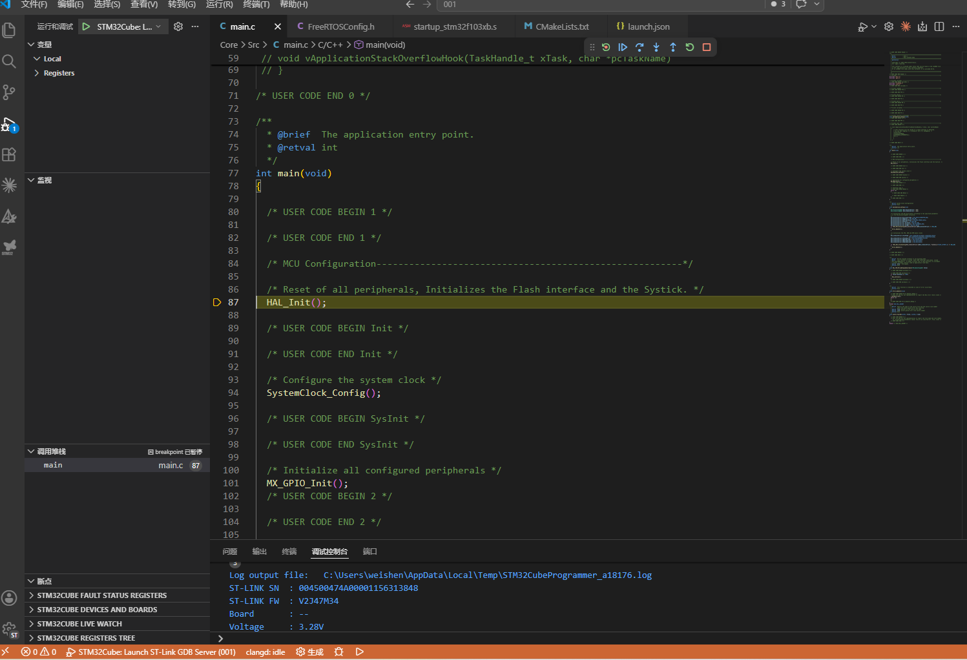Open the Run and Debug view
The image size is (967, 660).
point(9,124)
